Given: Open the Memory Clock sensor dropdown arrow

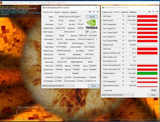Looking at the screenshot, I should click(123, 20).
